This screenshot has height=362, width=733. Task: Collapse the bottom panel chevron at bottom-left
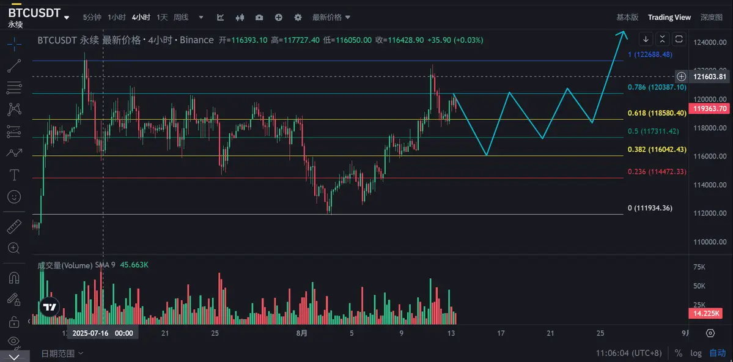pyautogui.click(x=14, y=357)
